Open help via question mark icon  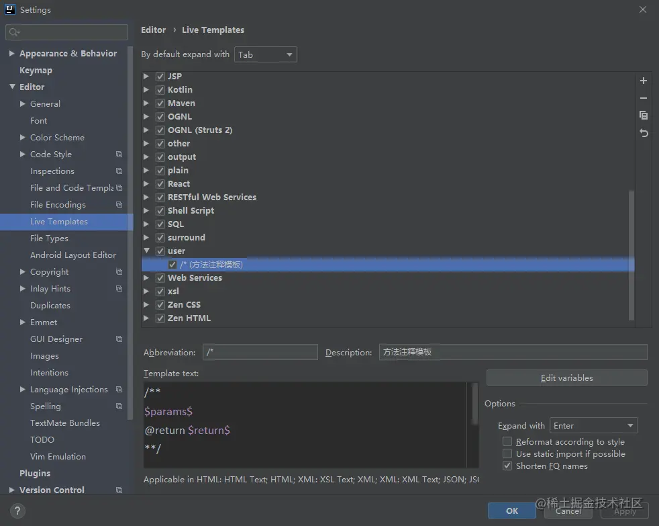point(17,511)
